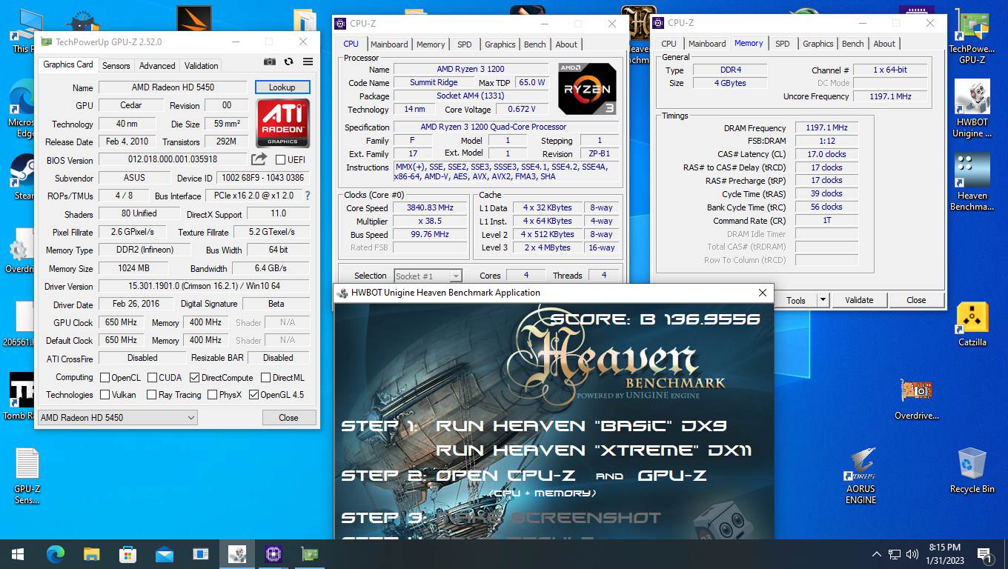
Task: Toggle the CUDA checkbox
Action: [151, 377]
